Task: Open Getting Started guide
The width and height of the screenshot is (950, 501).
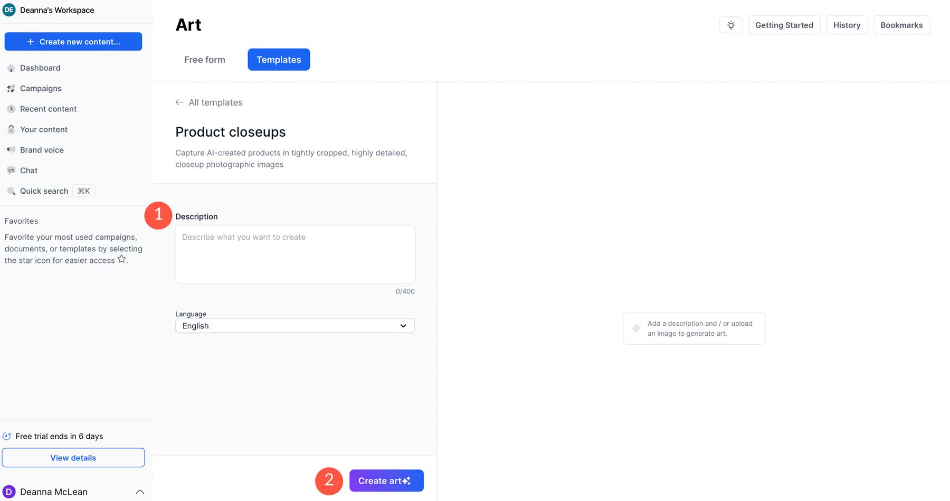Action: pyautogui.click(x=784, y=25)
